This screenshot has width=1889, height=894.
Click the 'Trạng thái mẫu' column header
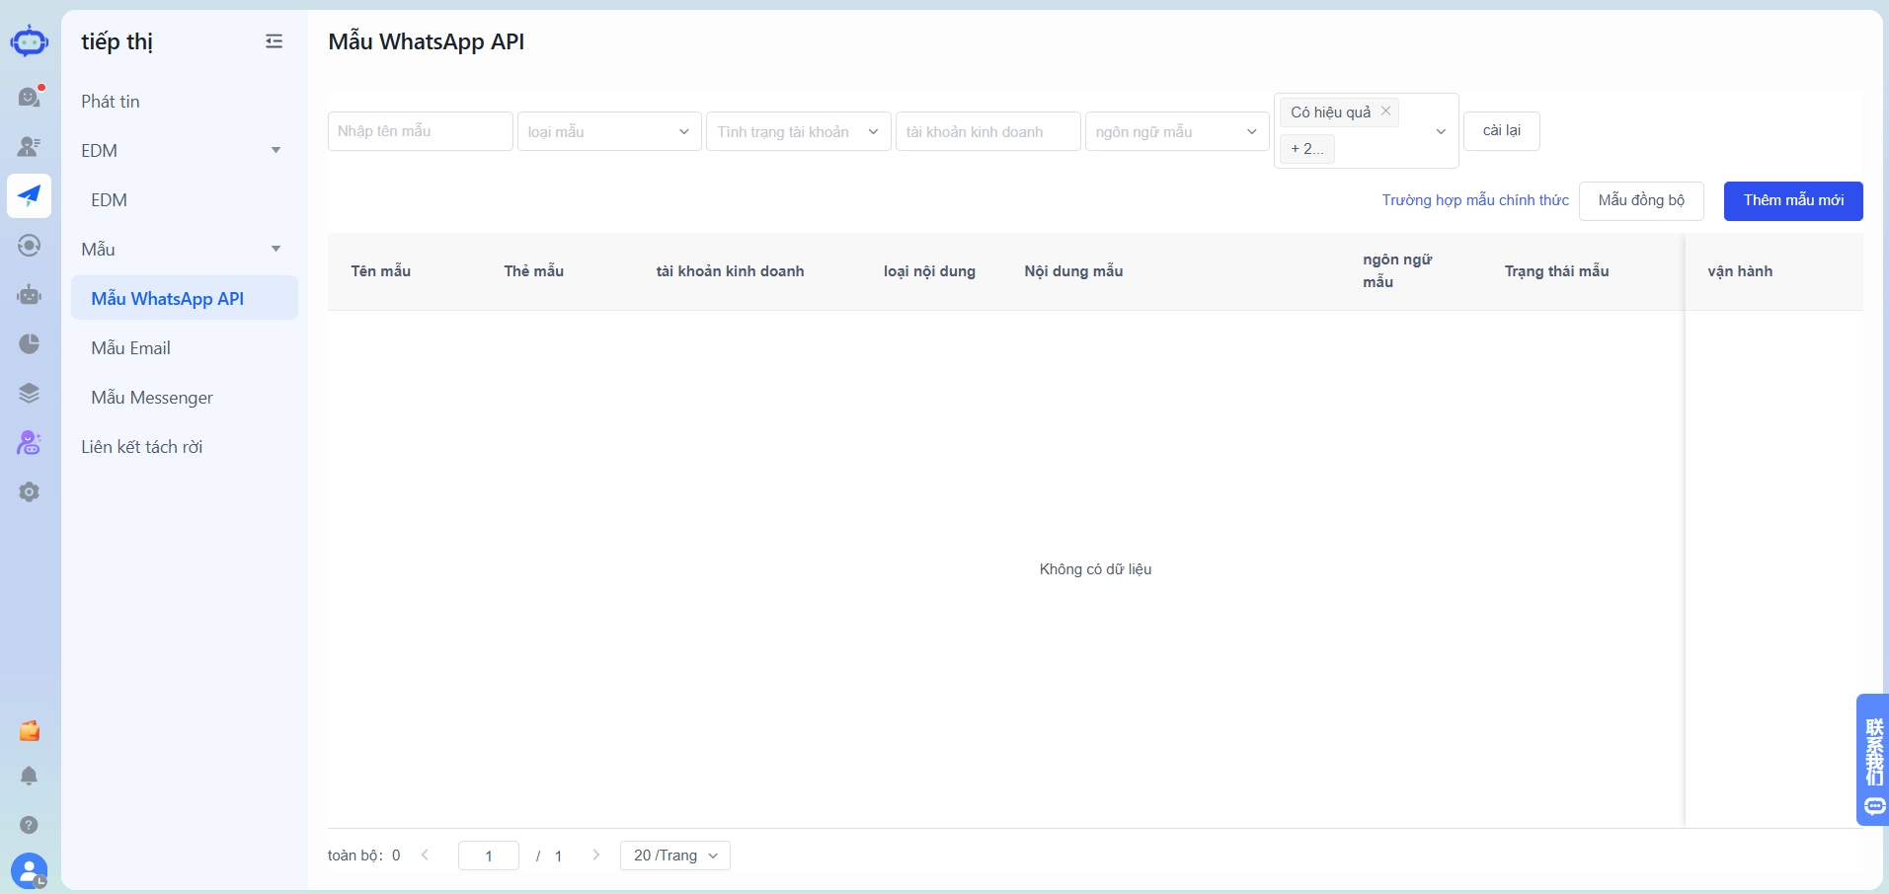(1557, 271)
